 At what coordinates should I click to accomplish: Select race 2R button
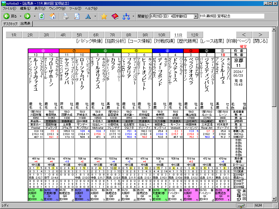click(30, 35)
